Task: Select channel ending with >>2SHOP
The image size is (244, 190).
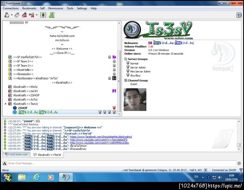Action: [x=26, y=95]
